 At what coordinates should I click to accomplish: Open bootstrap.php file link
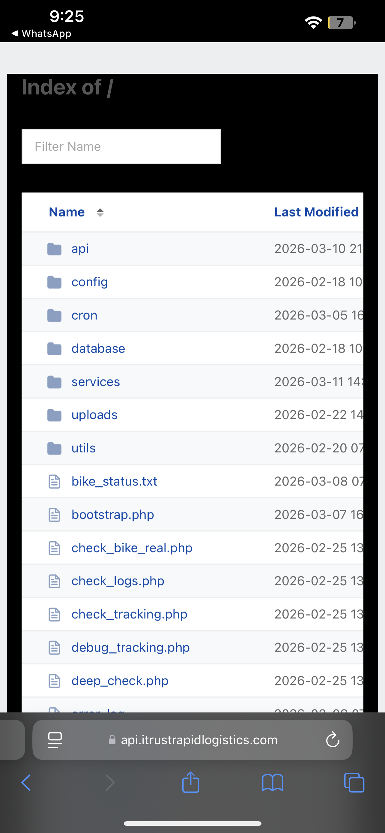pyautogui.click(x=112, y=515)
